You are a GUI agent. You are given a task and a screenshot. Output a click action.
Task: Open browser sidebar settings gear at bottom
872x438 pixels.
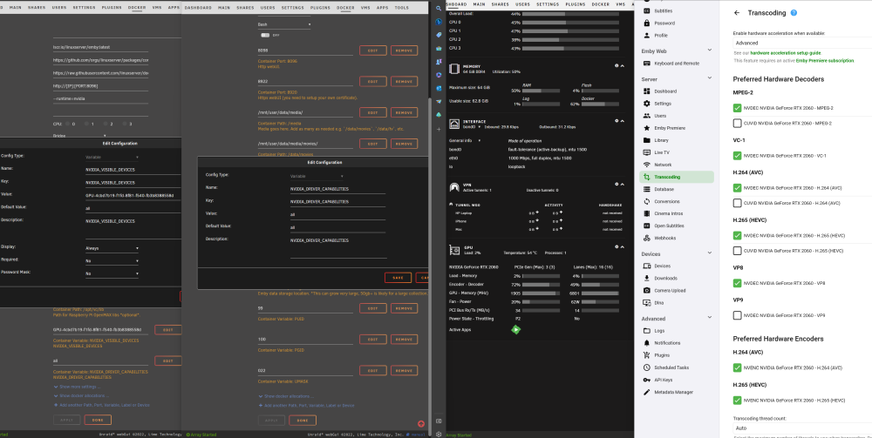(439, 435)
